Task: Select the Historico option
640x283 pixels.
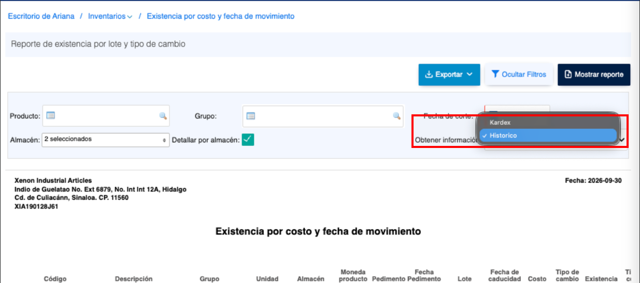Action: (548, 136)
